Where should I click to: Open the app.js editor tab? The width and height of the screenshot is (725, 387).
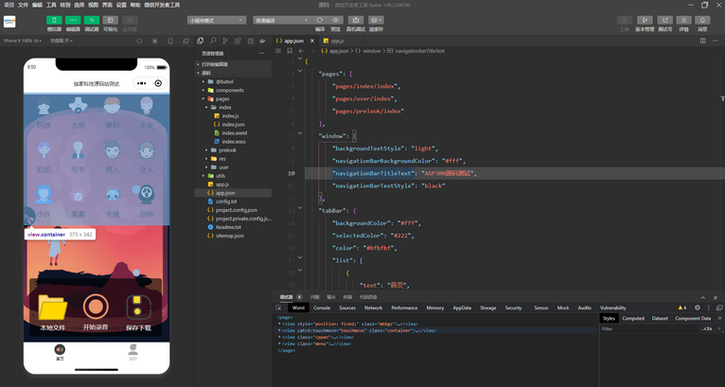coord(337,41)
